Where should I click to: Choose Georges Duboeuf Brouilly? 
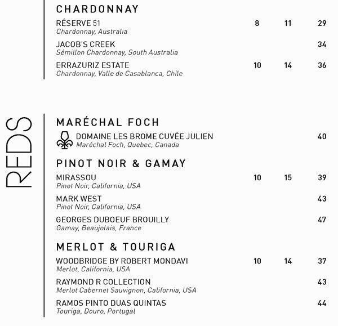coord(113,220)
